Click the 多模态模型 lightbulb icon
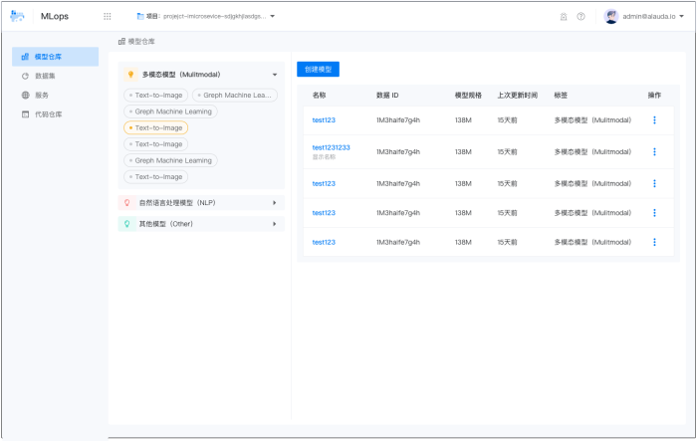 point(130,74)
